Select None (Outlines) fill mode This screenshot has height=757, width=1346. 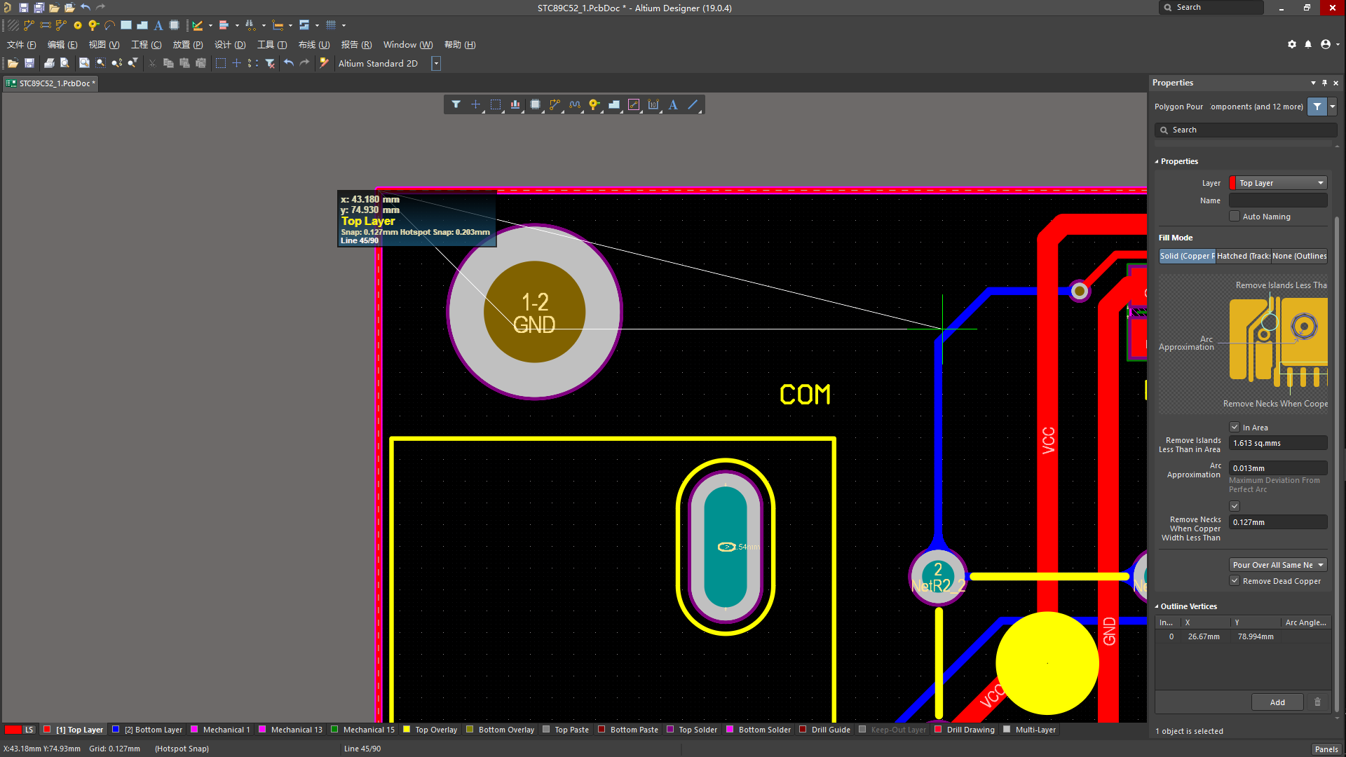point(1299,256)
